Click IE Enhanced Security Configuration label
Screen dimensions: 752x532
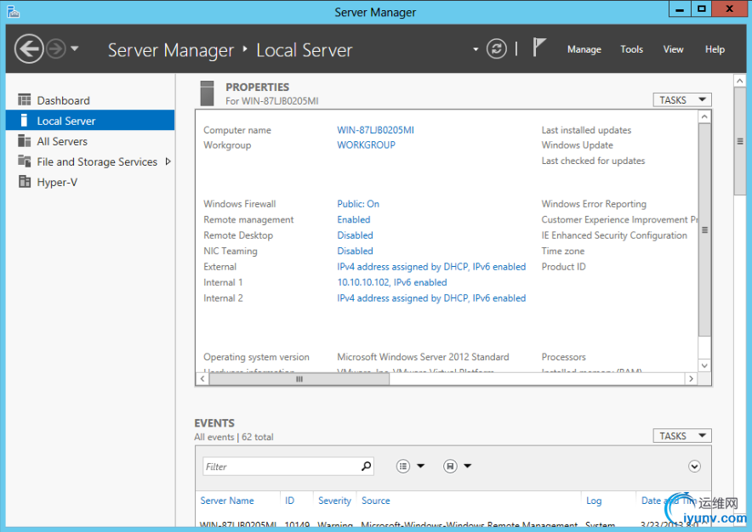(614, 235)
